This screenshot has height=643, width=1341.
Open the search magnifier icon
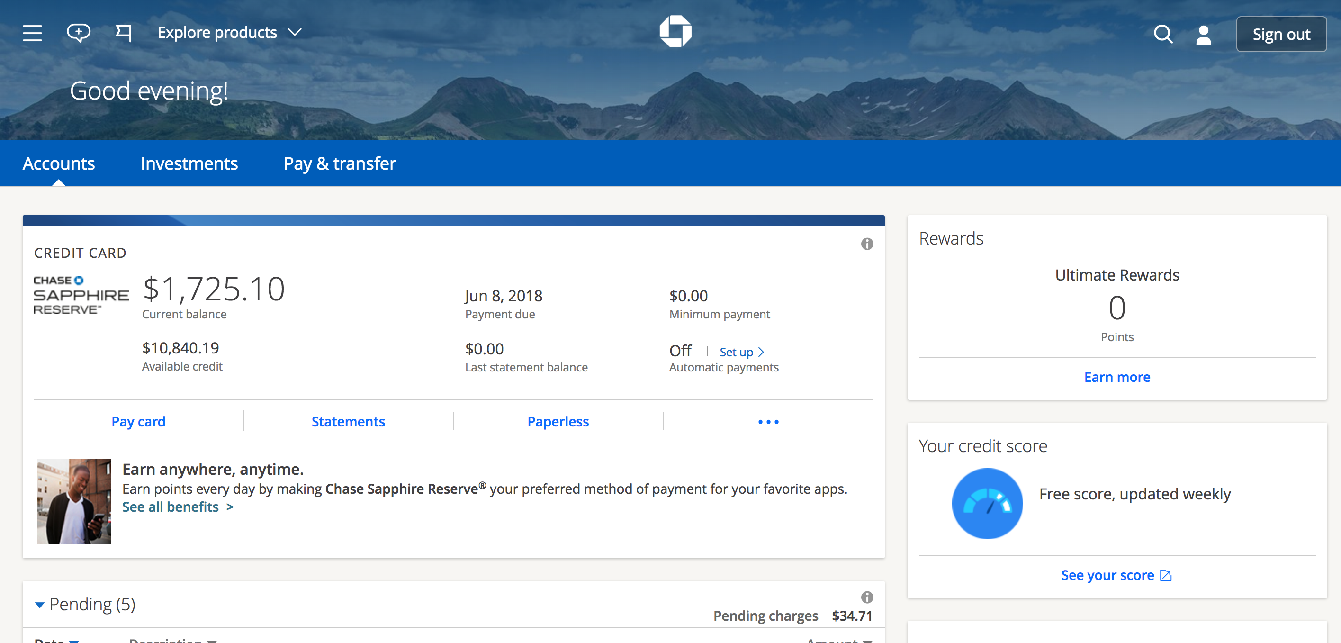pyautogui.click(x=1163, y=35)
